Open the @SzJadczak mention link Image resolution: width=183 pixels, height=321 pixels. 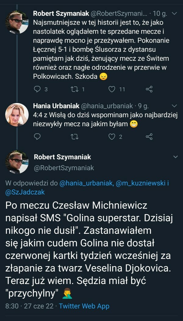[x=25, y=192]
